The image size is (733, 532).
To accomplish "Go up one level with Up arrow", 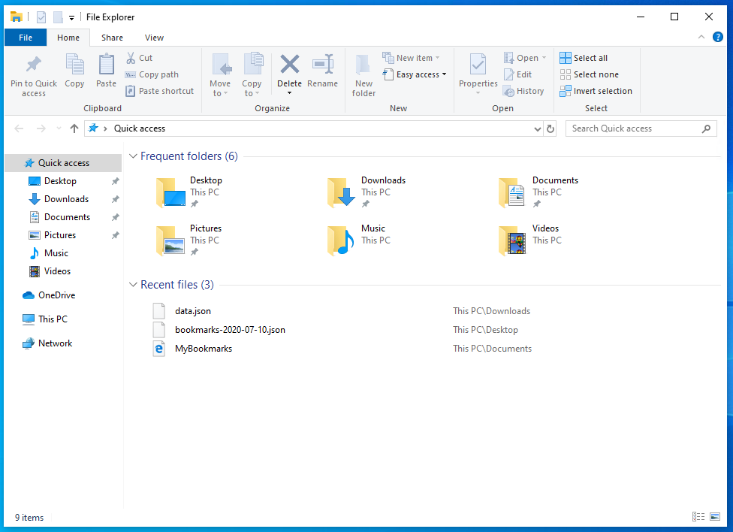I will coord(74,128).
